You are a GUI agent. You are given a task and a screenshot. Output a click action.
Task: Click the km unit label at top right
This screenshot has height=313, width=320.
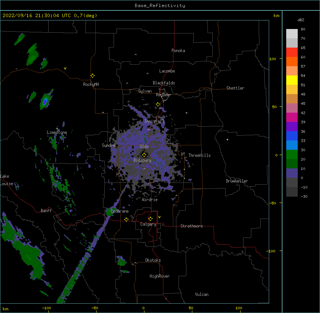pos(276,16)
